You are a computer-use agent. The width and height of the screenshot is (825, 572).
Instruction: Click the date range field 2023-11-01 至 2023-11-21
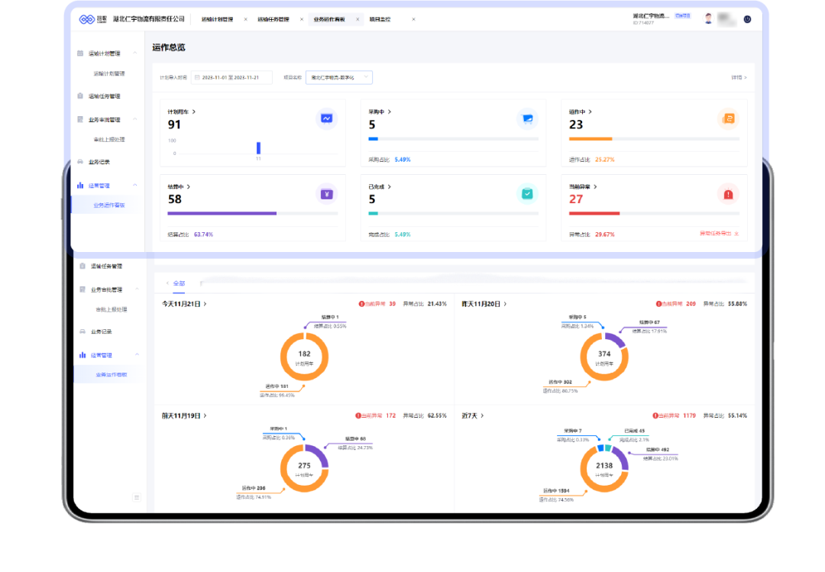coord(231,77)
